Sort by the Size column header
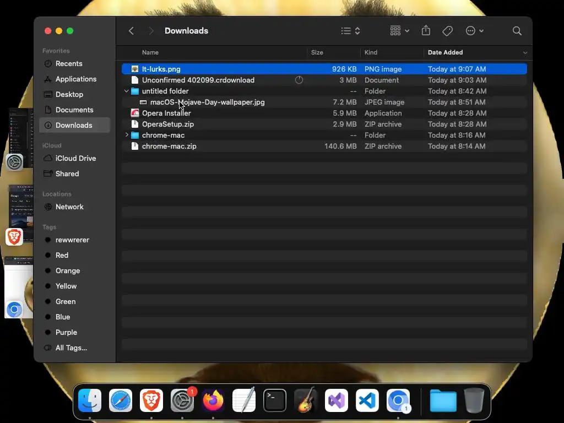 click(317, 52)
